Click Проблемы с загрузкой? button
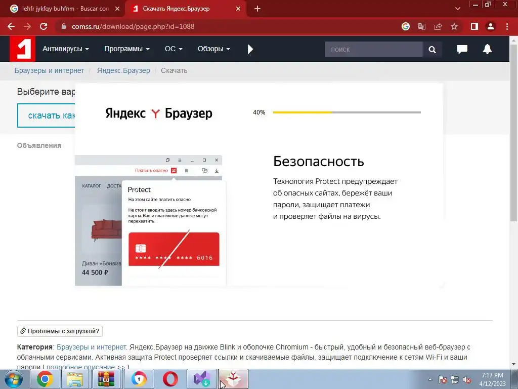Image resolution: width=518 pixels, height=389 pixels. click(x=60, y=331)
